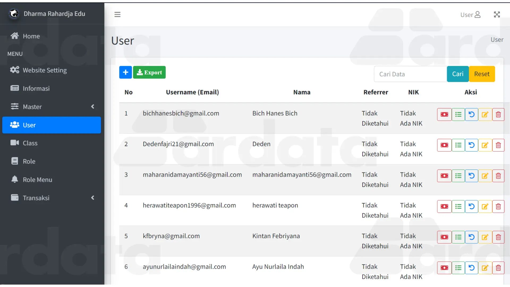This screenshot has width=510, height=287.
Task: Delete user Deden
Action: coord(498,145)
